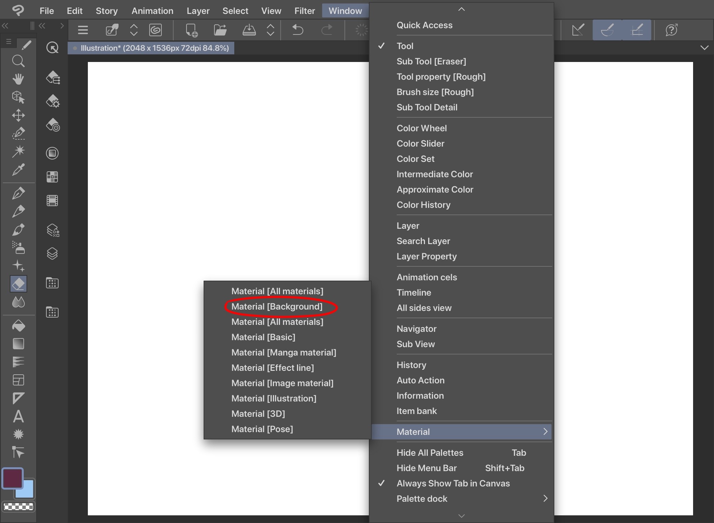Screen dimensions: 714x523
Task: Open the help question mark icon
Action: [671, 30]
